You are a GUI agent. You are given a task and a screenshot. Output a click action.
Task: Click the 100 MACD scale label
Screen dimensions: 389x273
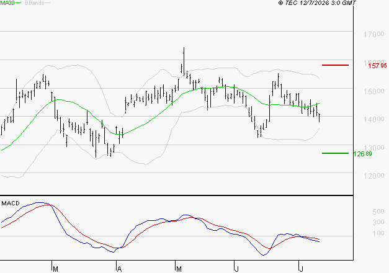coord(378,233)
